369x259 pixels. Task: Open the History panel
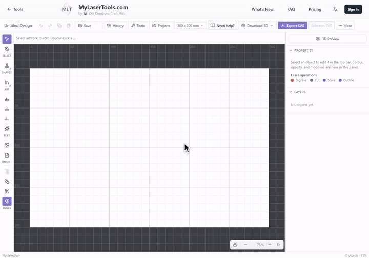point(115,26)
